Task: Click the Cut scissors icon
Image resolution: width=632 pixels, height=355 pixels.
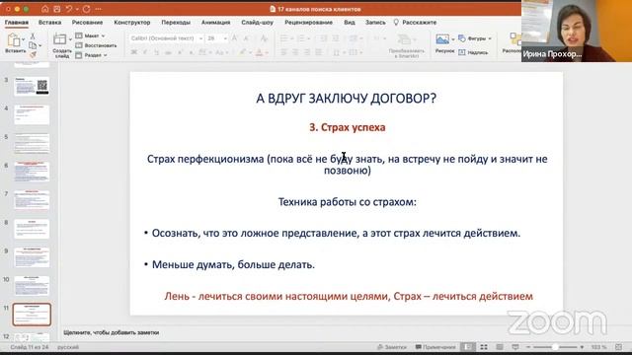Action: (x=33, y=36)
